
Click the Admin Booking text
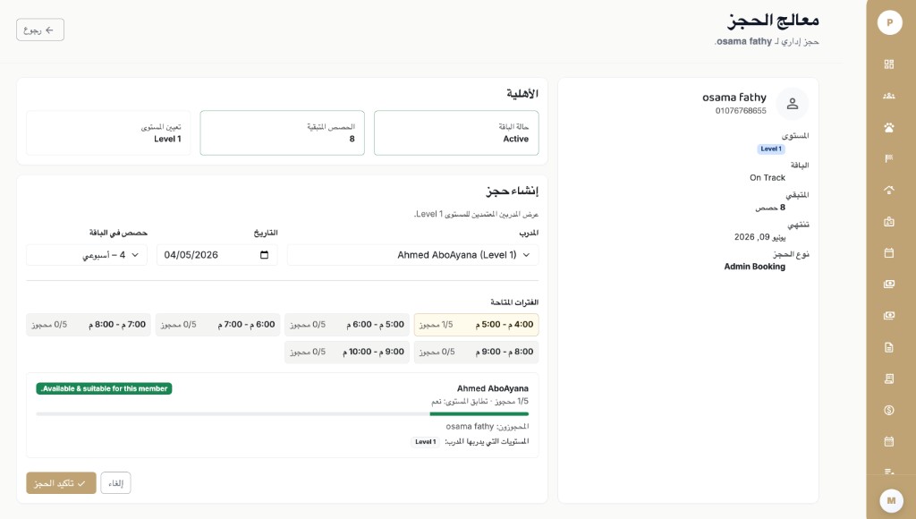pos(755,267)
